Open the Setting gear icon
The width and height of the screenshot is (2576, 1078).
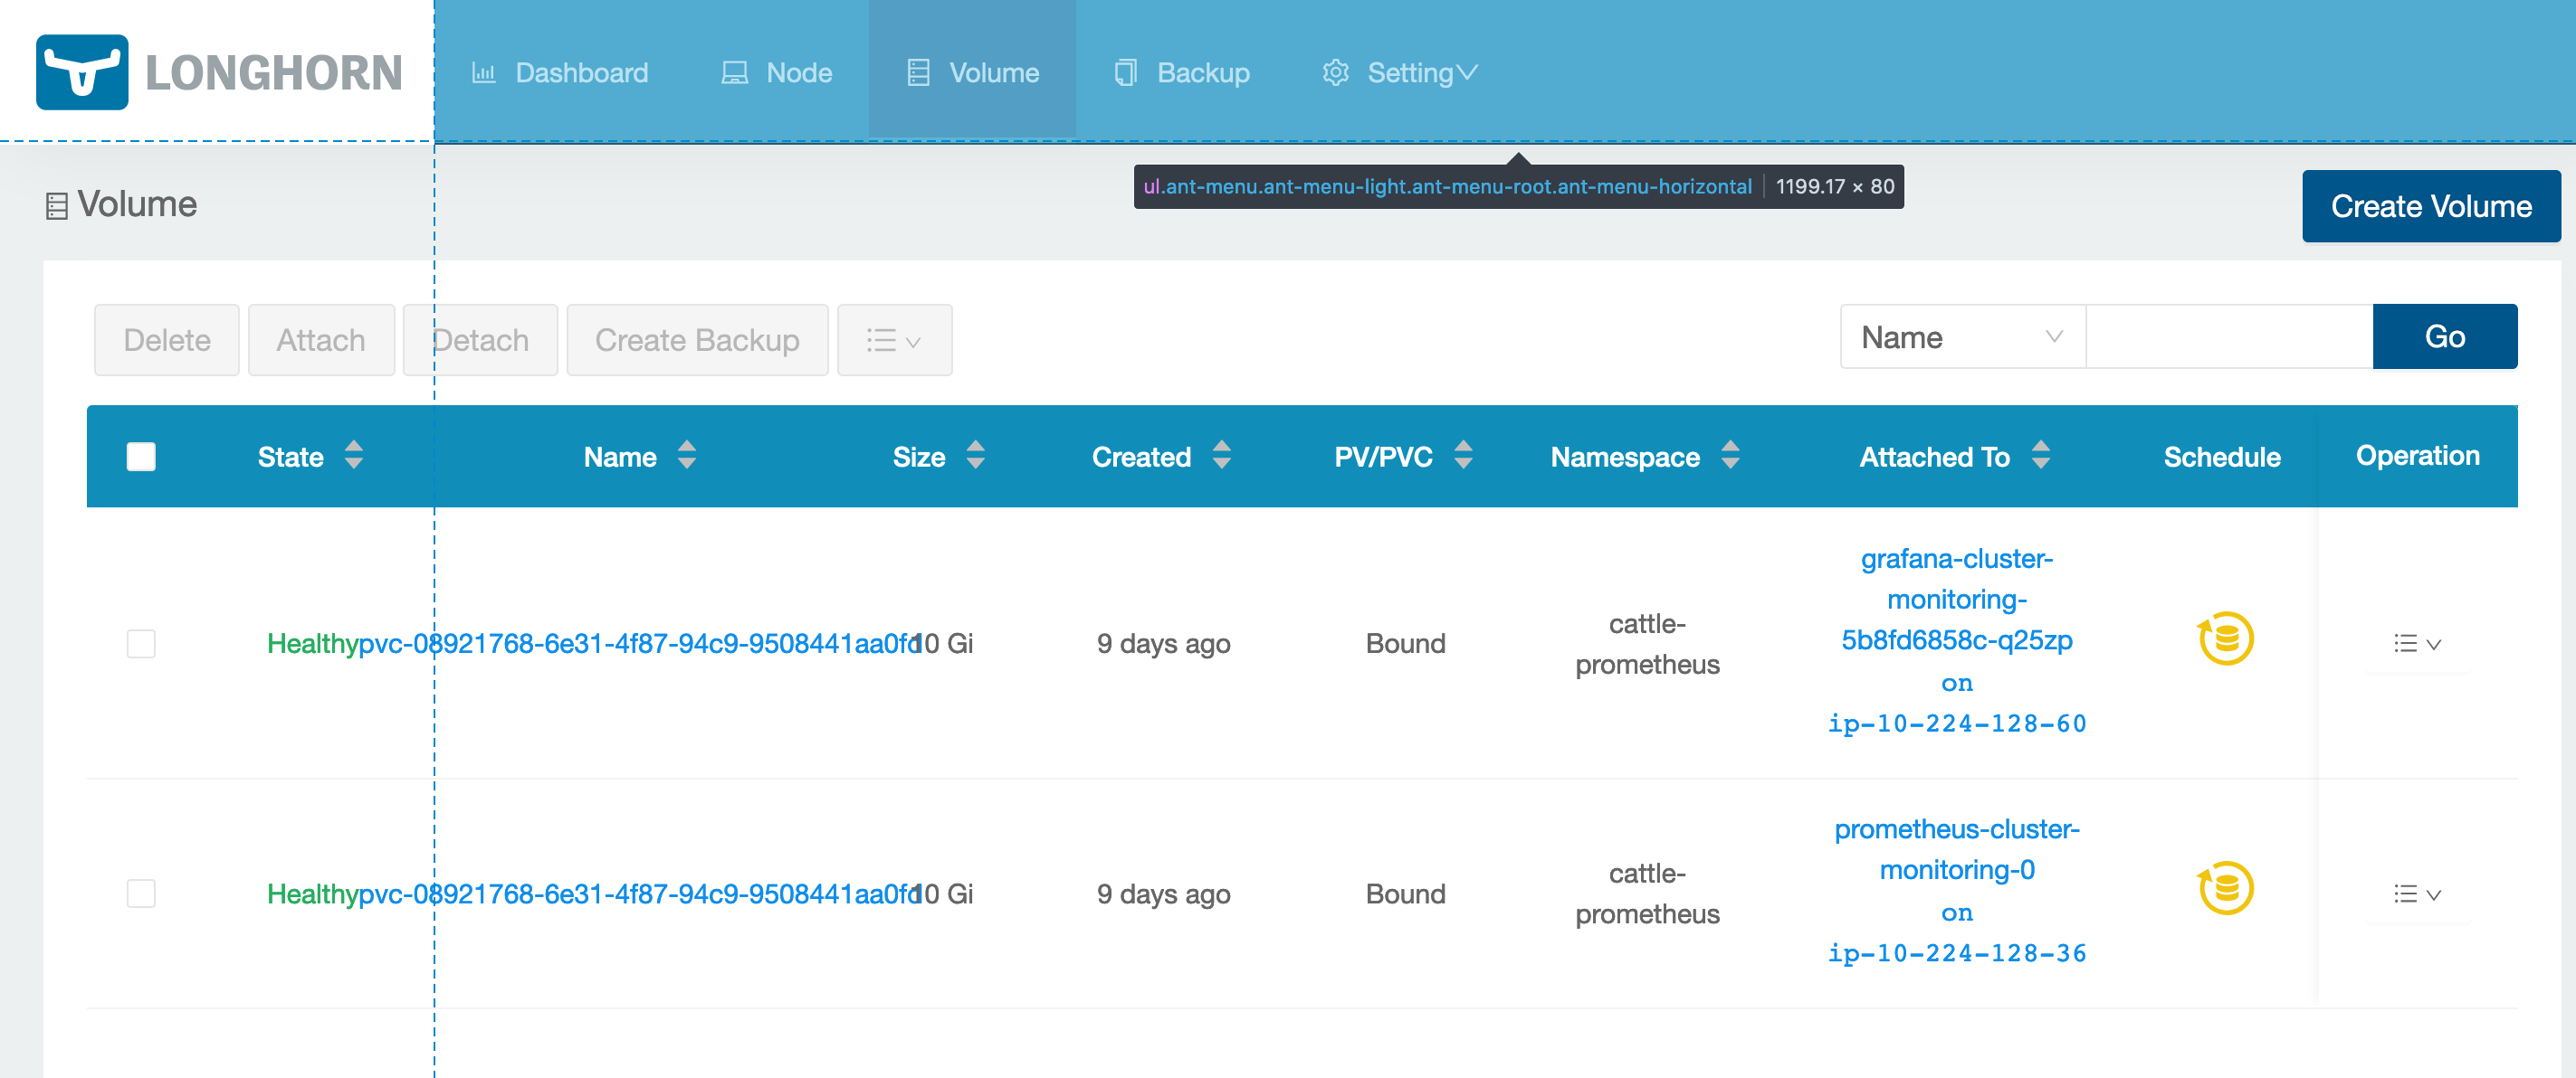pyautogui.click(x=1334, y=72)
